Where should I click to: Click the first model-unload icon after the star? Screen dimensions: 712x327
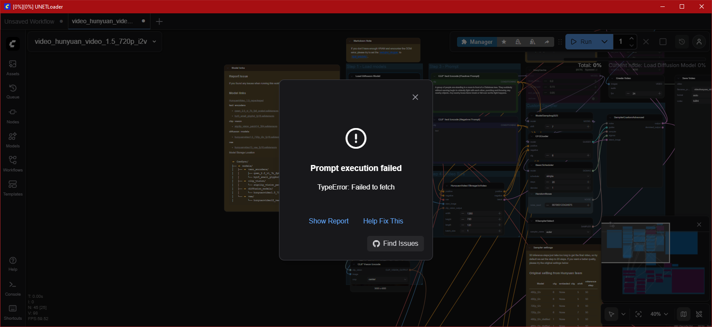coord(518,42)
